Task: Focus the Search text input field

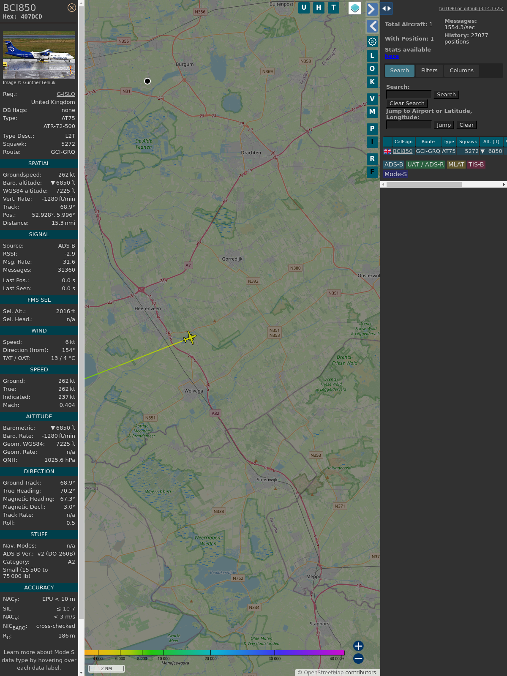Action: [x=409, y=95]
